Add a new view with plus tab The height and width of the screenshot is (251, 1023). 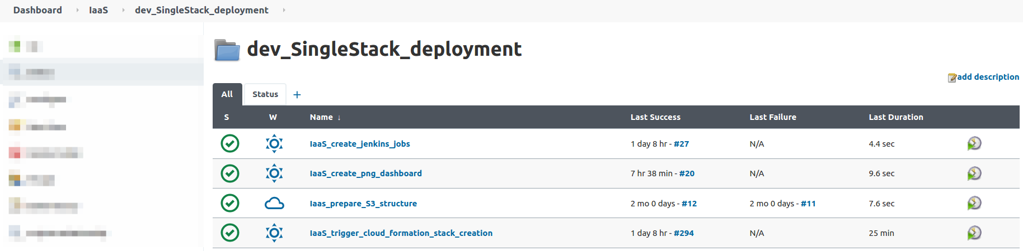(297, 95)
